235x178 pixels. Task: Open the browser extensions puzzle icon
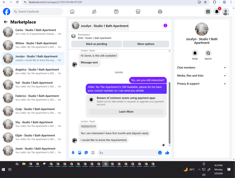pos(214,2)
